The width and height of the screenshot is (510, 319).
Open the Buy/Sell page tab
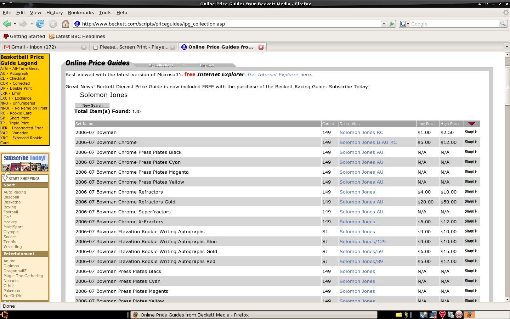(207, 65)
